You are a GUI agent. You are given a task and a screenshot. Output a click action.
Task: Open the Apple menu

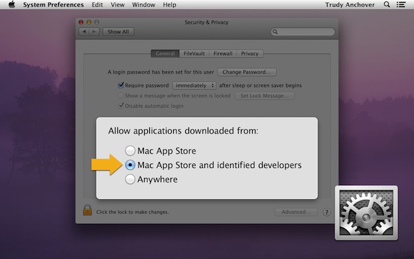(x=12, y=5)
